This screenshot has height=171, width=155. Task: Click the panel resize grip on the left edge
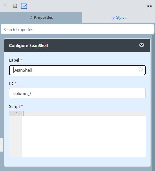click(x=1, y=145)
